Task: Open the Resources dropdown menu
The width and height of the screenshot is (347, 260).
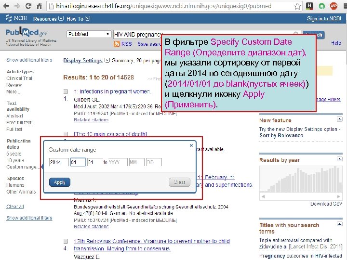Action: [48, 19]
